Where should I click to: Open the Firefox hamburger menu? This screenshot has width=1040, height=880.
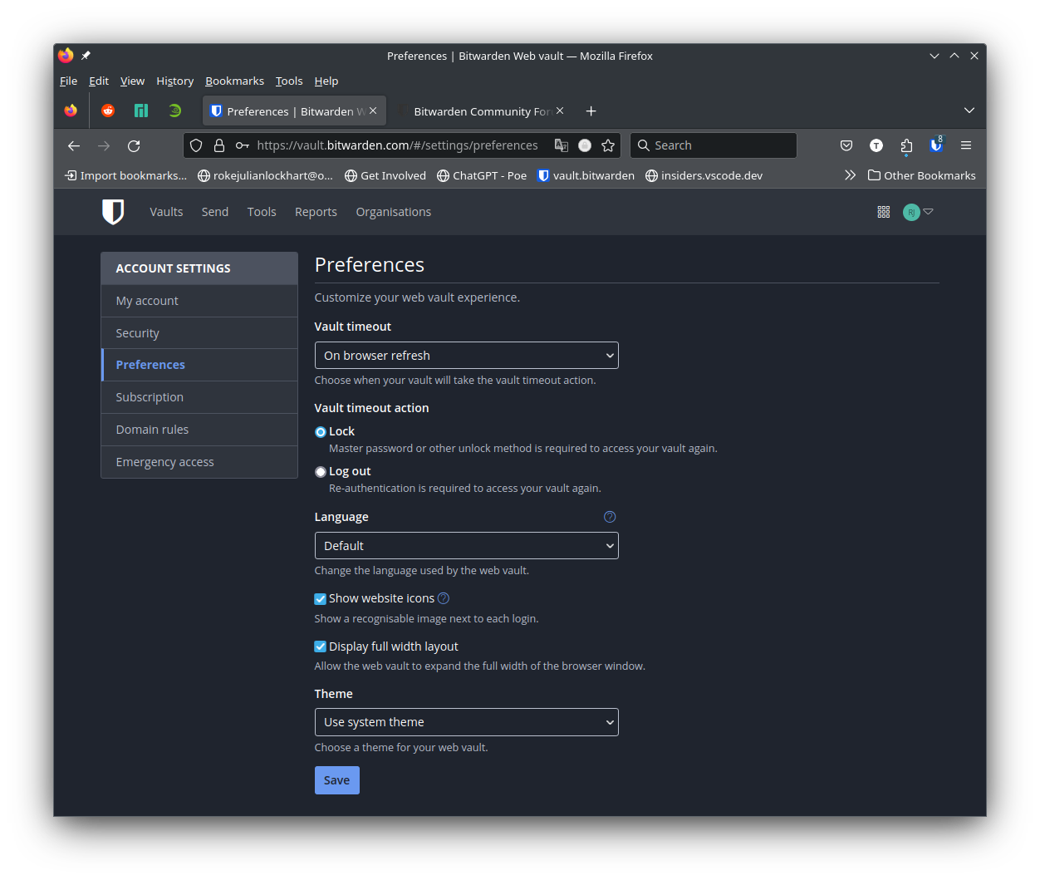pos(966,145)
